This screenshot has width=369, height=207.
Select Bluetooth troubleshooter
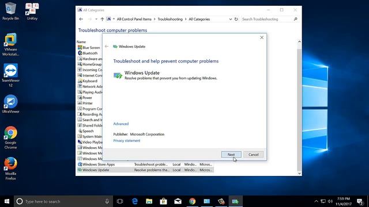click(88, 53)
